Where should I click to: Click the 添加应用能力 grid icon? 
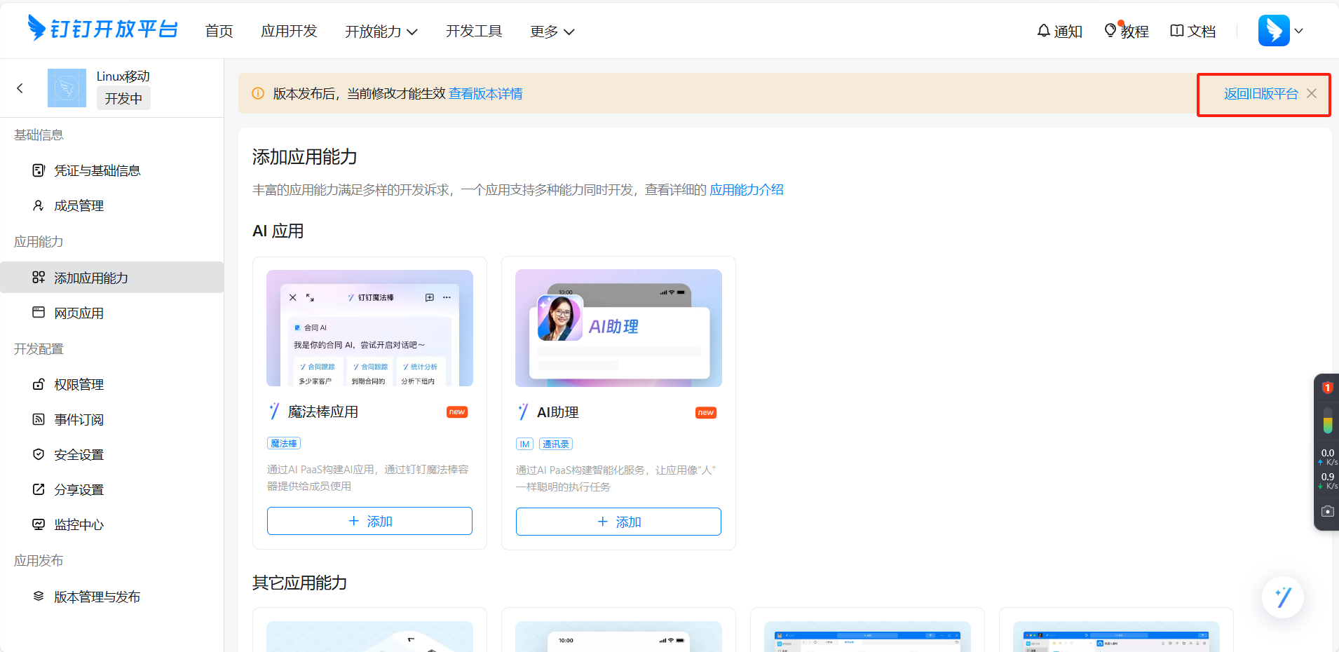tap(39, 278)
